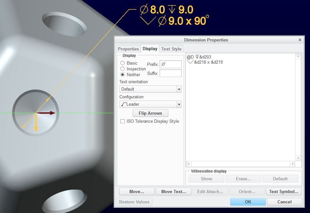
Task: Click the horizontal scrollbar right arrow
Action: [292, 164]
